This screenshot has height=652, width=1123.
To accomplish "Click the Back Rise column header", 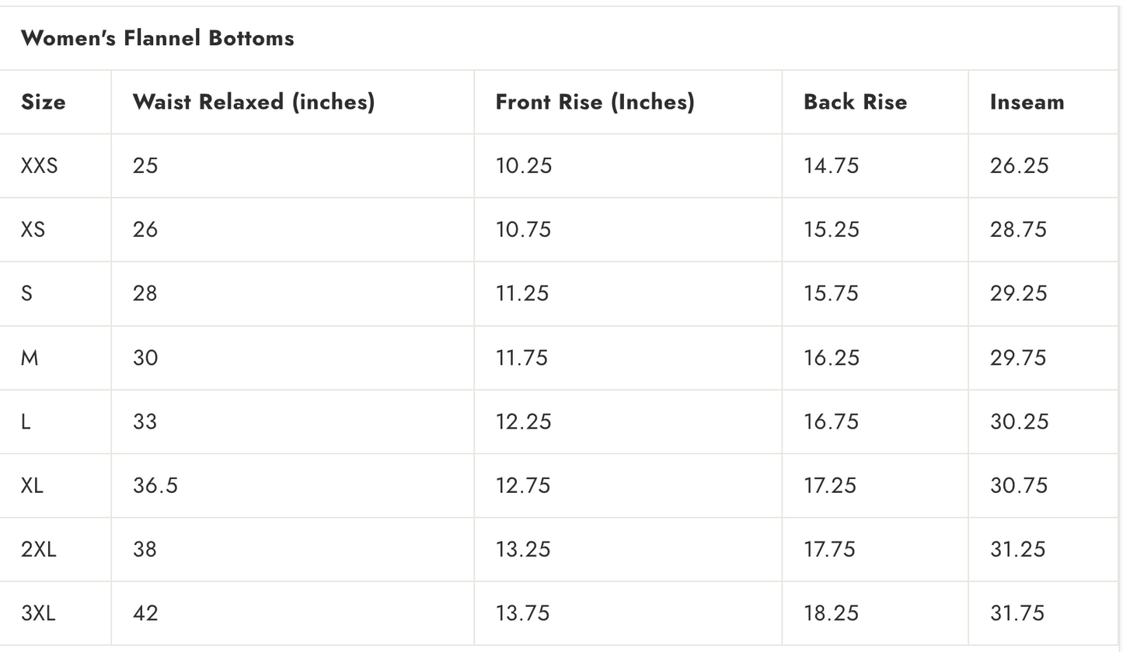I will coord(855,102).
